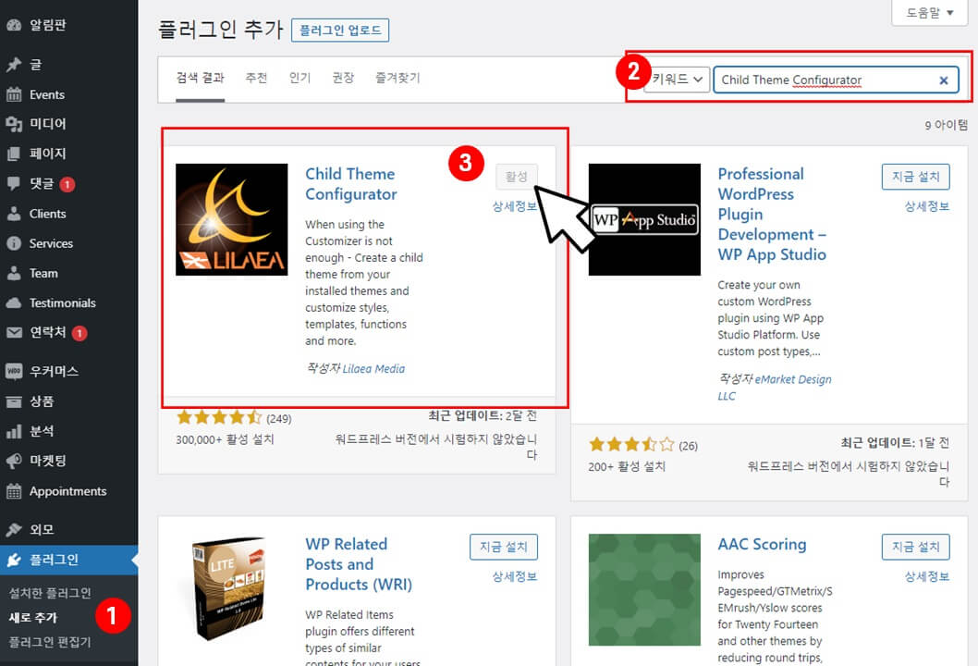
Task: Switch to the 추천 tab
Action: pyautogui.click(x=256, y=78)
